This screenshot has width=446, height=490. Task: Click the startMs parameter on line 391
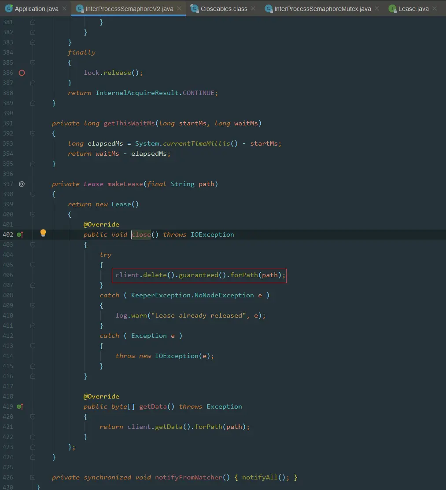[193, 124]
